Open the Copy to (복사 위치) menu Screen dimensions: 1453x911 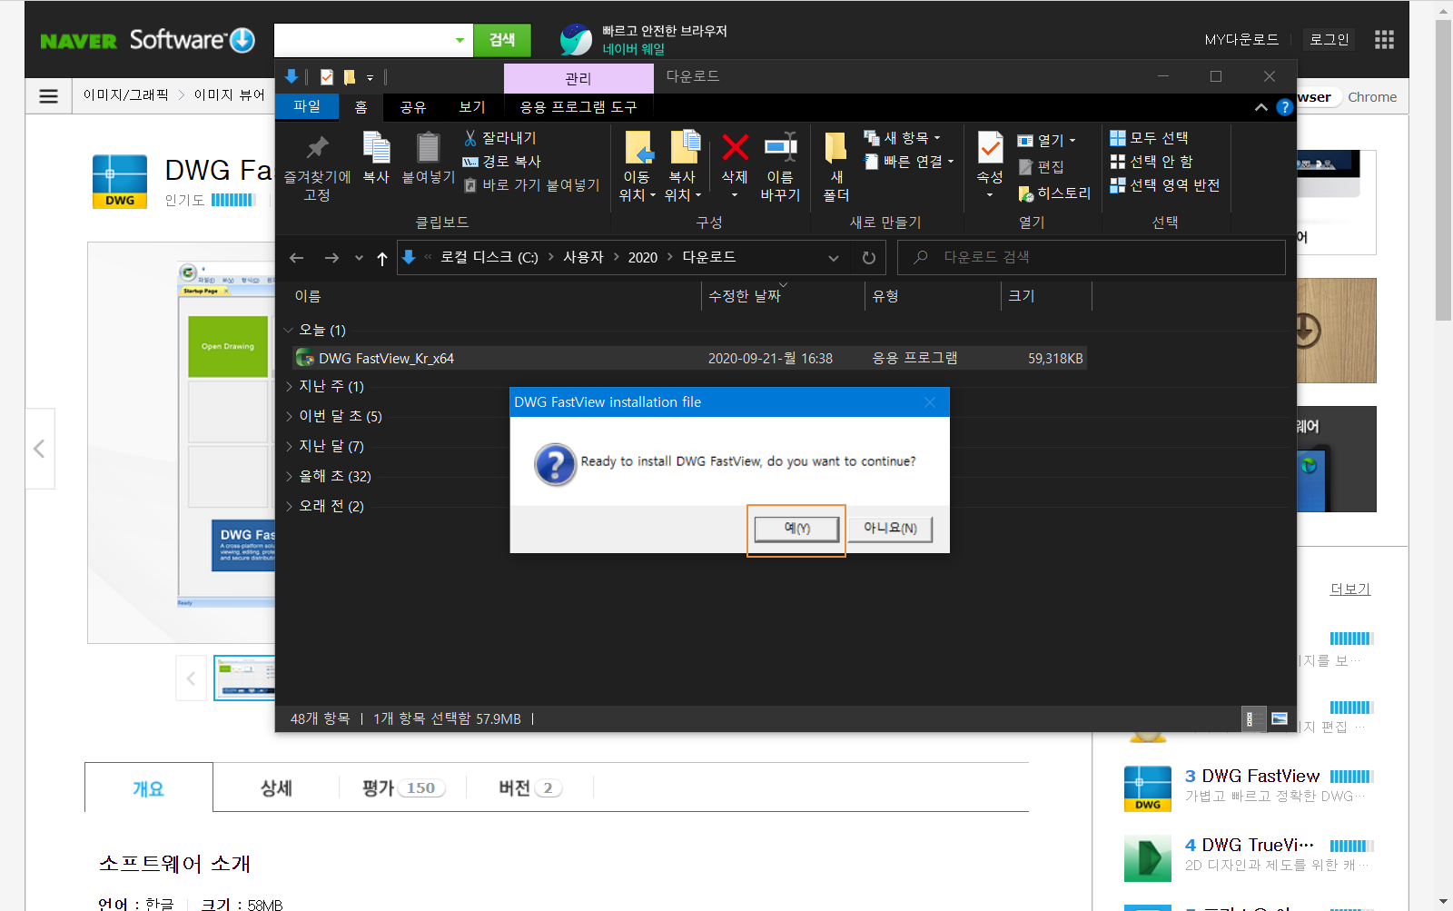tap(683, 167)
